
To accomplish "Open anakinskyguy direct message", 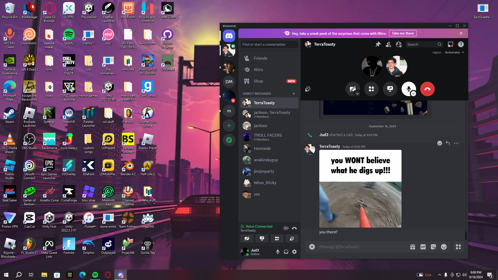I will click(269, 160).
